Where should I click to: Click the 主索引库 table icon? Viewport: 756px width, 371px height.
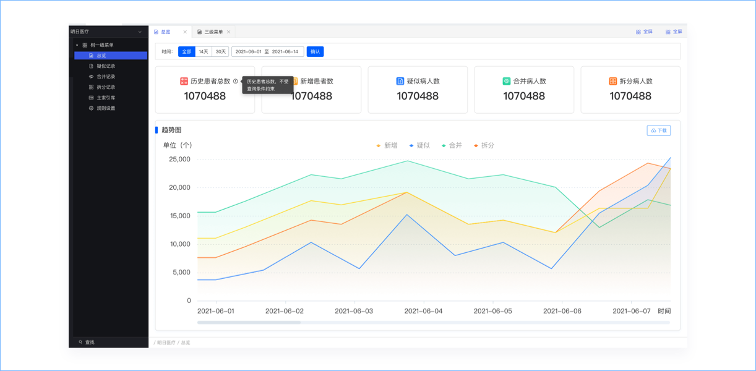click(91, 98)
